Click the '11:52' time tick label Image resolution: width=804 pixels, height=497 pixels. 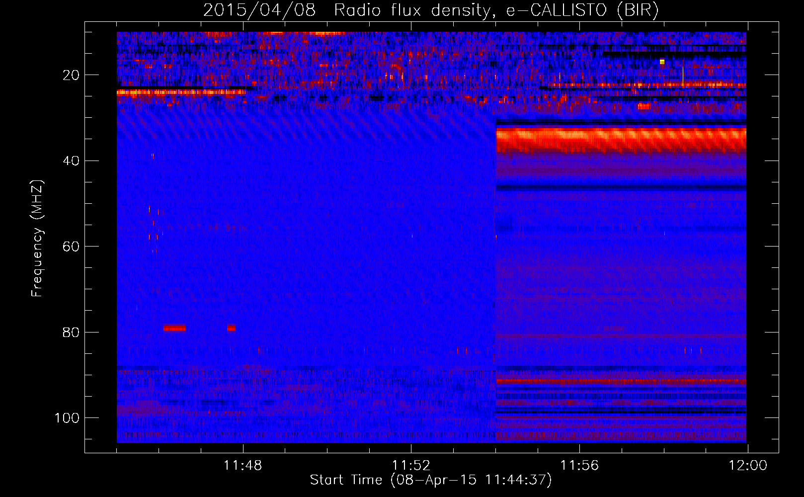(411, 466)
